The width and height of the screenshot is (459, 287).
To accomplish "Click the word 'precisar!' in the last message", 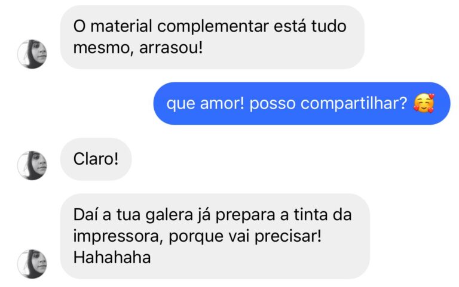I will [287, 236].
